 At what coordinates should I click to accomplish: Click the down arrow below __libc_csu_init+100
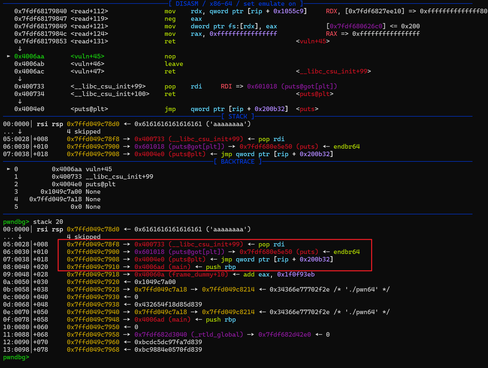(20, 101)
